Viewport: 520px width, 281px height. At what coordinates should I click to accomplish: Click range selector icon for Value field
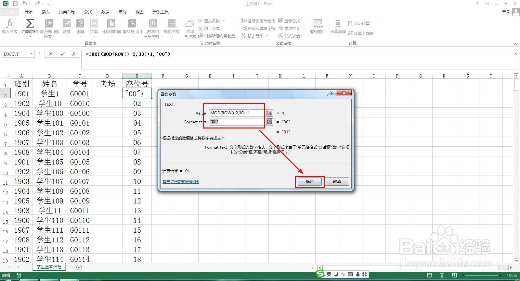pyautogui.click(x=269, y=113)
